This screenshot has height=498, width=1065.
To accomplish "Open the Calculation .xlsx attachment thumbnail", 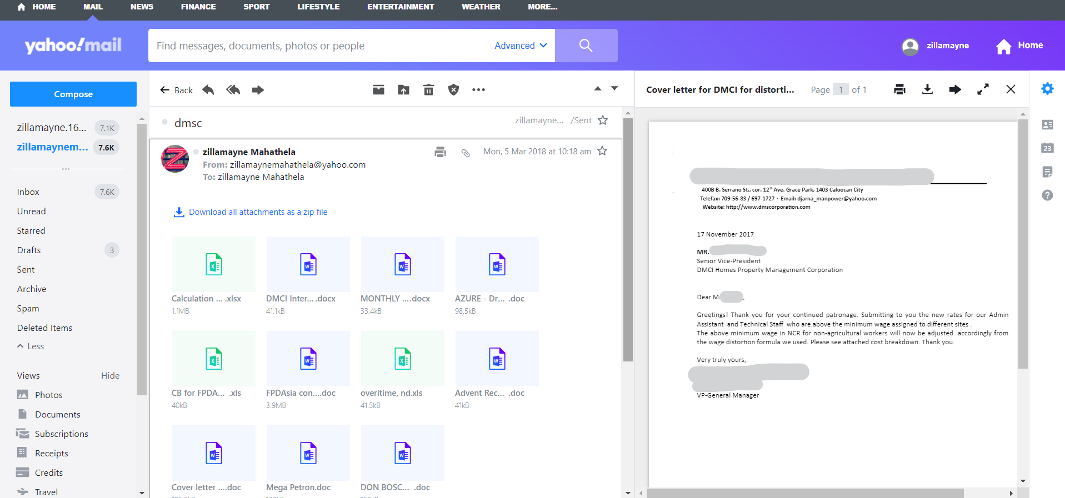I will click(214, 264).
